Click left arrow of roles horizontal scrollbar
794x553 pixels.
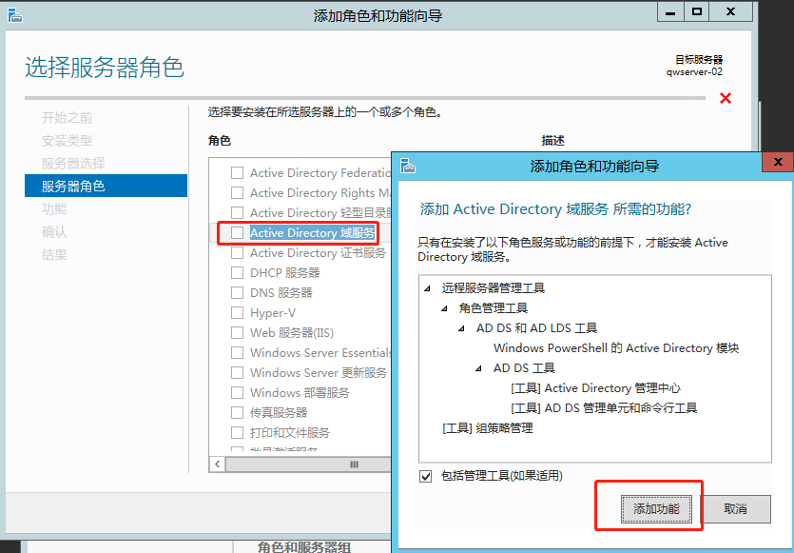pos(217,464)
